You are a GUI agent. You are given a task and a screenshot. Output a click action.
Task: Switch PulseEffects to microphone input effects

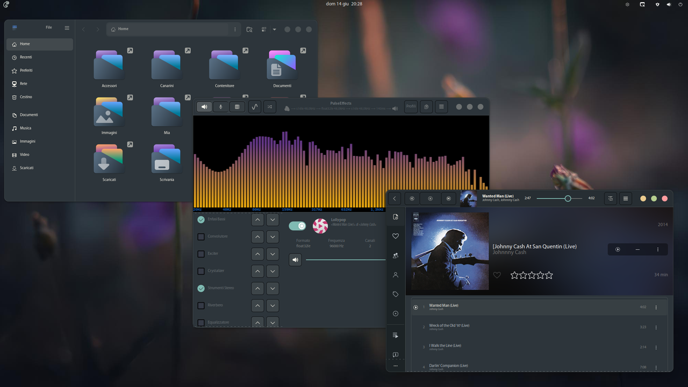[220, 107]
